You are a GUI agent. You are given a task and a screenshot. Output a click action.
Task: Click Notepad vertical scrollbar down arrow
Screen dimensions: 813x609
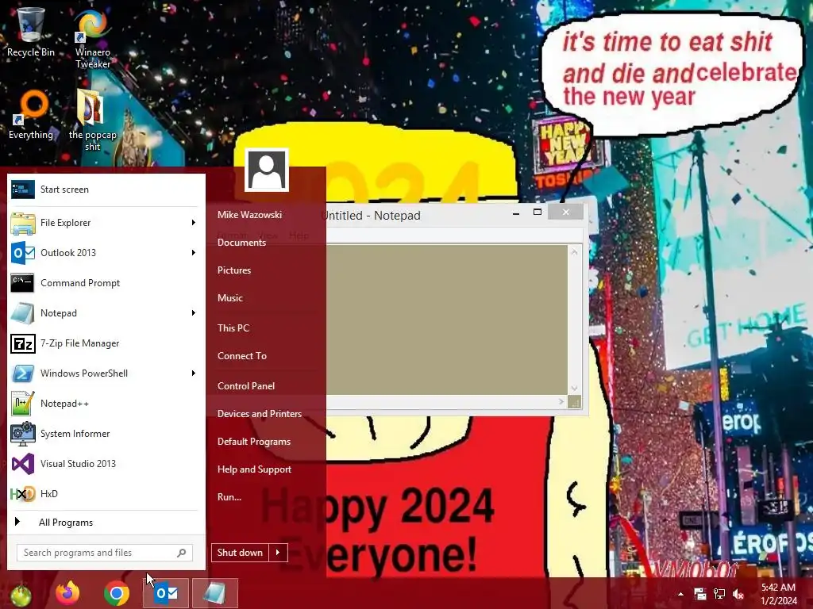pyautogui.click(x=574, y=389)
